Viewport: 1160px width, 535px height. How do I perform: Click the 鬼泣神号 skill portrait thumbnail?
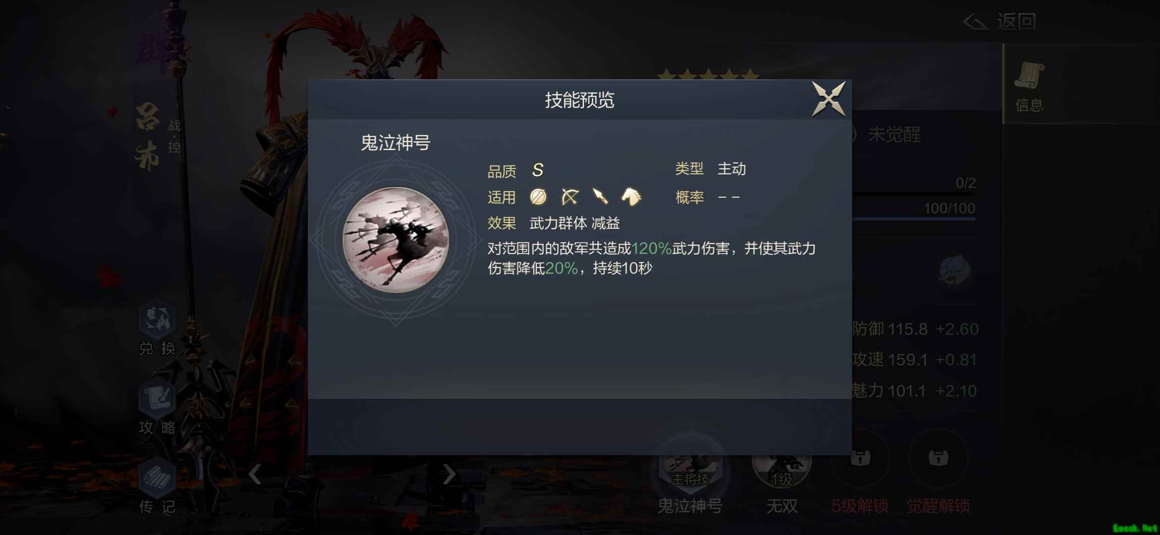[396, 240]
